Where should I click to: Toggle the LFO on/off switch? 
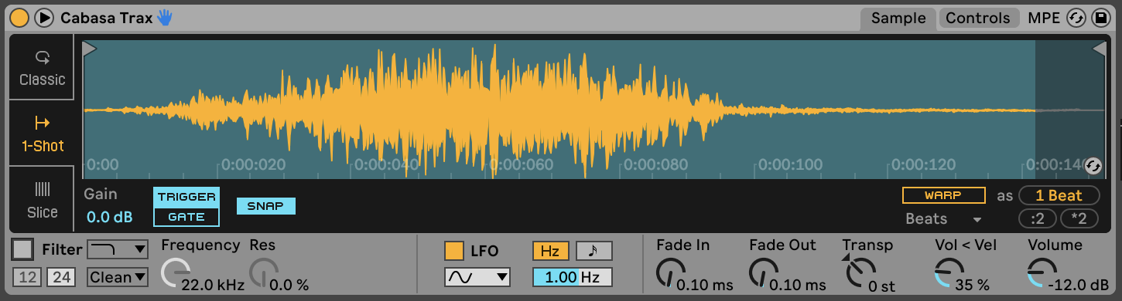[x=454, y=251]
